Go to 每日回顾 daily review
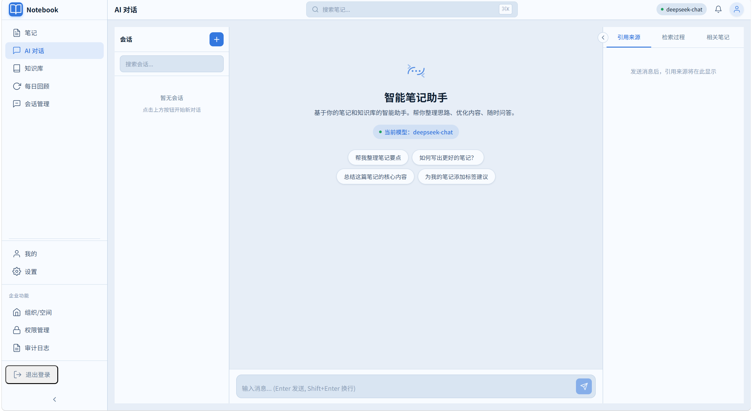The height and width of the screenshot is (411, 752). [x=54, y=86]
